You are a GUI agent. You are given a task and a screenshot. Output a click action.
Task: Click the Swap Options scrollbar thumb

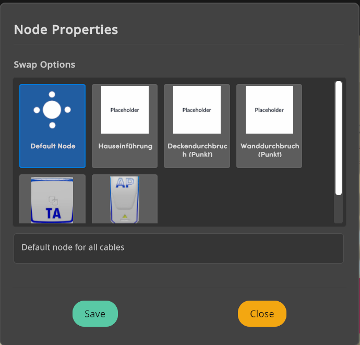[339, 138]
